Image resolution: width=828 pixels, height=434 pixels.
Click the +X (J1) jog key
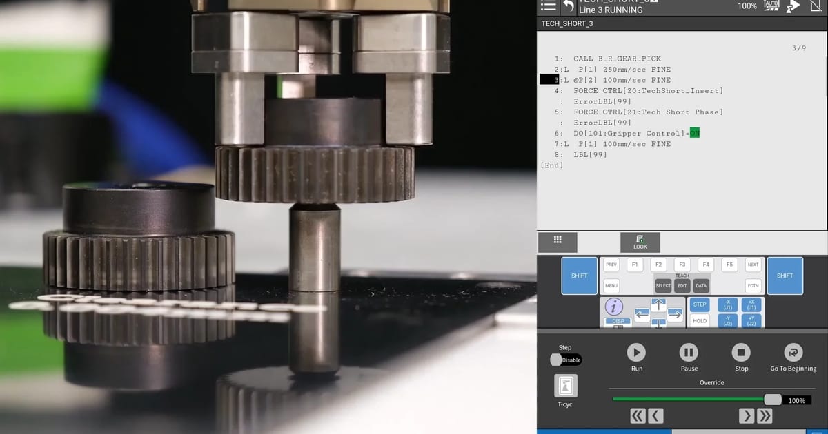tap(751, 304)
